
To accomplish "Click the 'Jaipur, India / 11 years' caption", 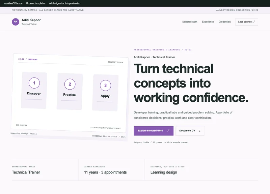I will [161, 142].
